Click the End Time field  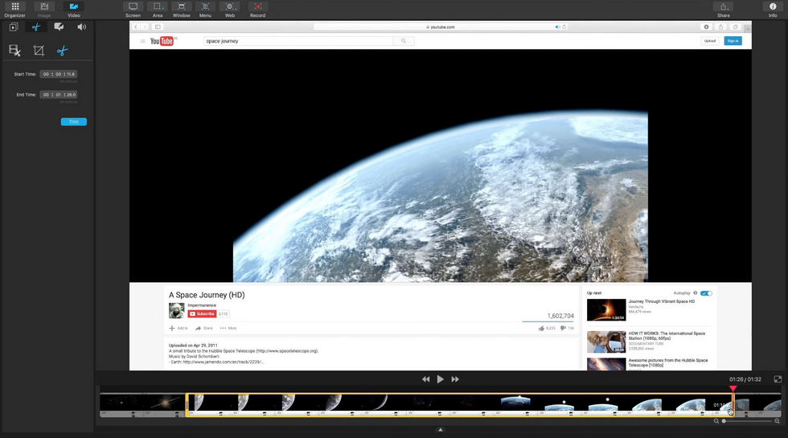click(x=59, y=95)
